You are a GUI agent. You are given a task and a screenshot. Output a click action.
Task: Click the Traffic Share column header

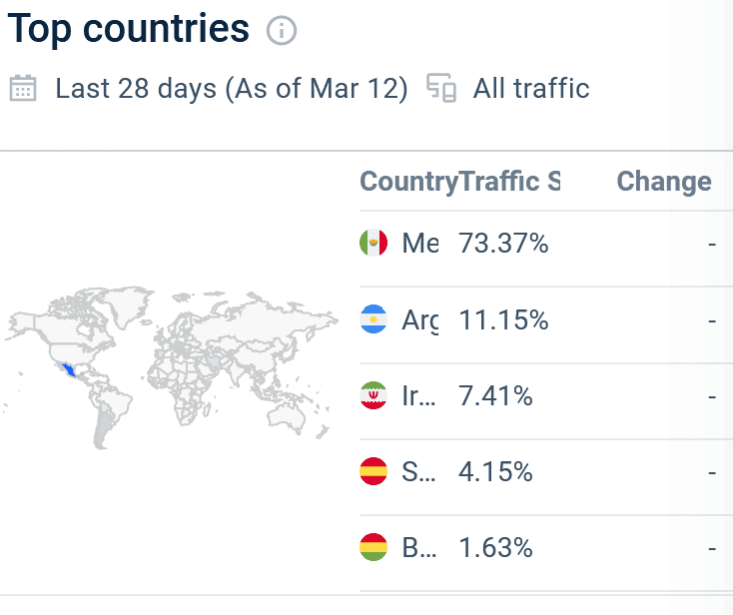click(509, 182)
